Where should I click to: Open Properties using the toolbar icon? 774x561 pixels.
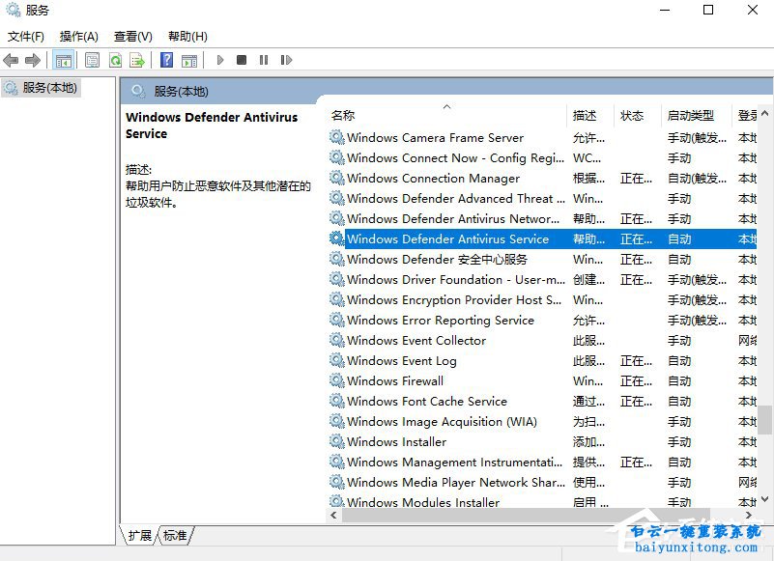(x=91, y=59)
